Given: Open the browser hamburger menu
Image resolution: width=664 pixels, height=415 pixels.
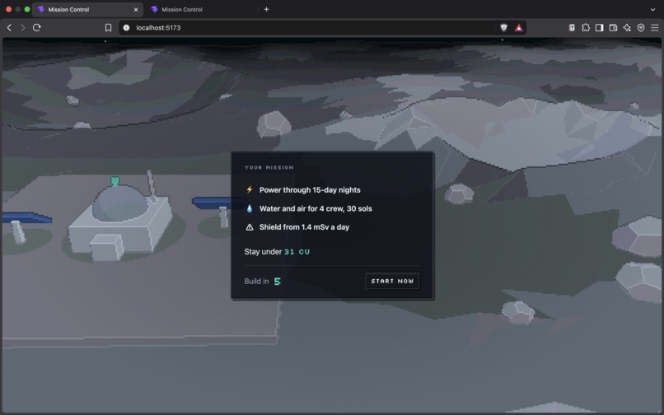Looking at the screenshot, I should [655, 27].
